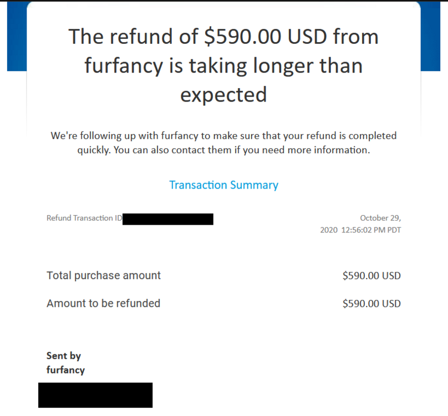Click the redacted Refund Transaction ID box
448x416 pixels.
pos(167,219)
